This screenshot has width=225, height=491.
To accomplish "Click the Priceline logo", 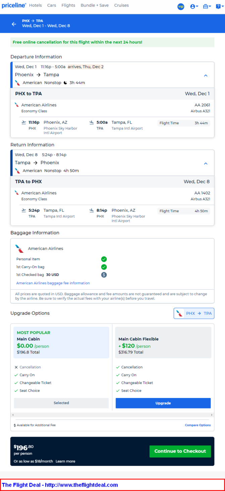I will (x=14, y=5).
